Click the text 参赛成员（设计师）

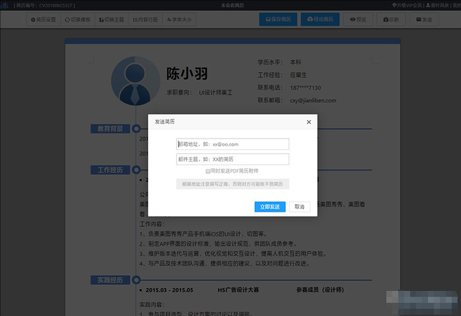click(x=320, y=290)
